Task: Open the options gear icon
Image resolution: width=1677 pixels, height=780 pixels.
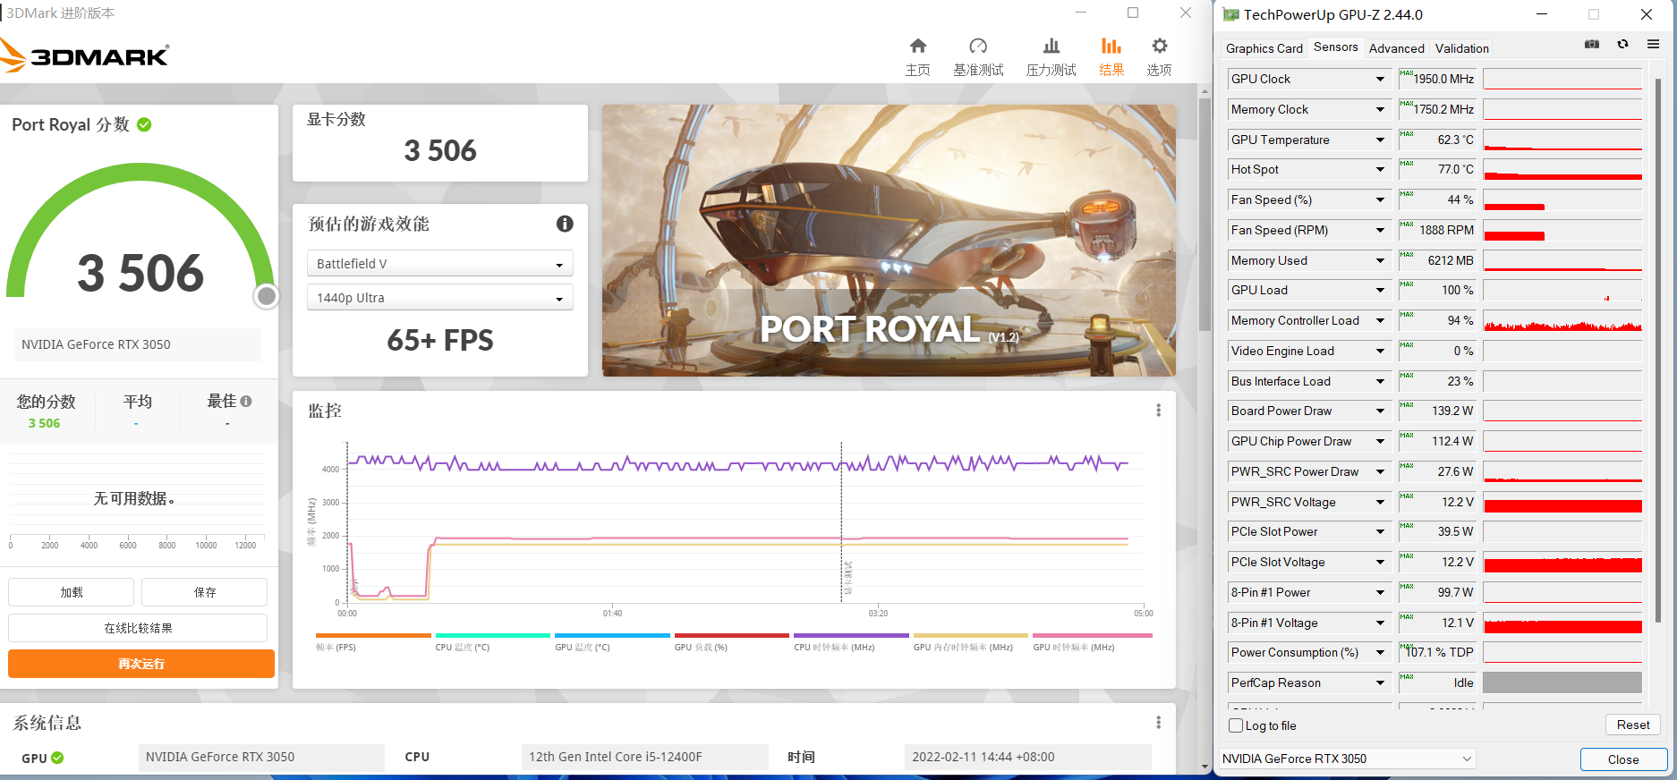Action: pos(1159,47)
